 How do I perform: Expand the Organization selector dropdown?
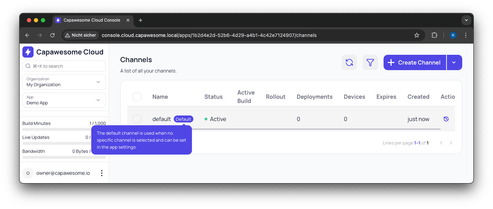tap(64, 82)
